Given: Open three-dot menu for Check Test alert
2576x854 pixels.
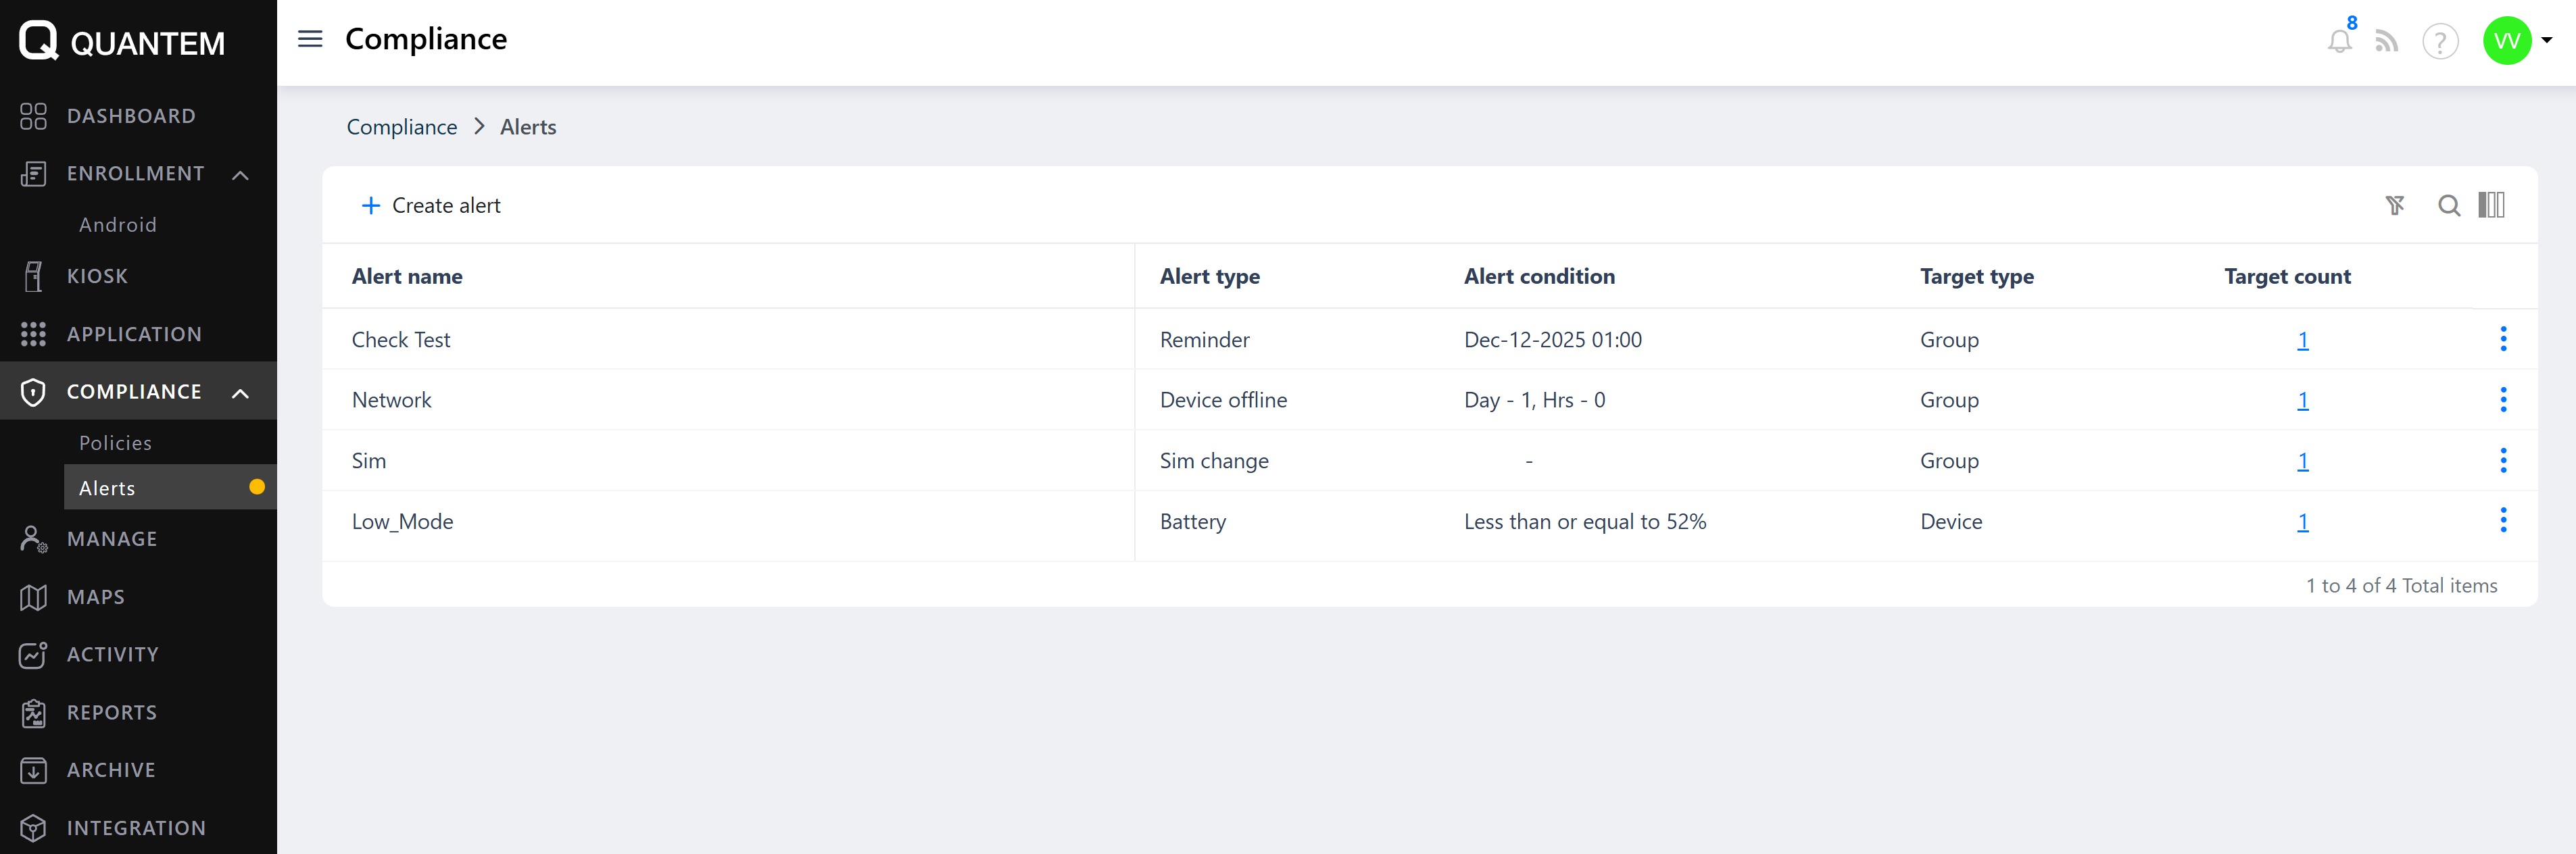Looking at the screenshot, I should pos(2503,339).
